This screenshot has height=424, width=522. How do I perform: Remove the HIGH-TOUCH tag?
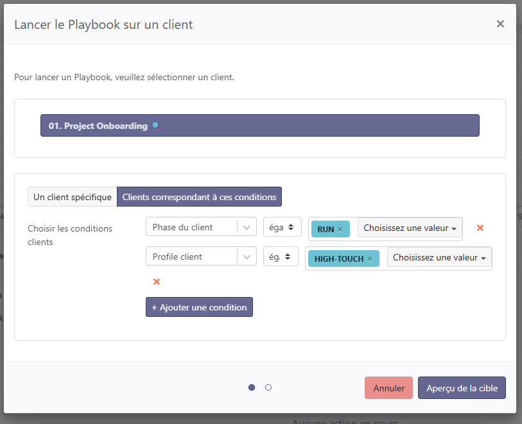click(x=369, y=259)
